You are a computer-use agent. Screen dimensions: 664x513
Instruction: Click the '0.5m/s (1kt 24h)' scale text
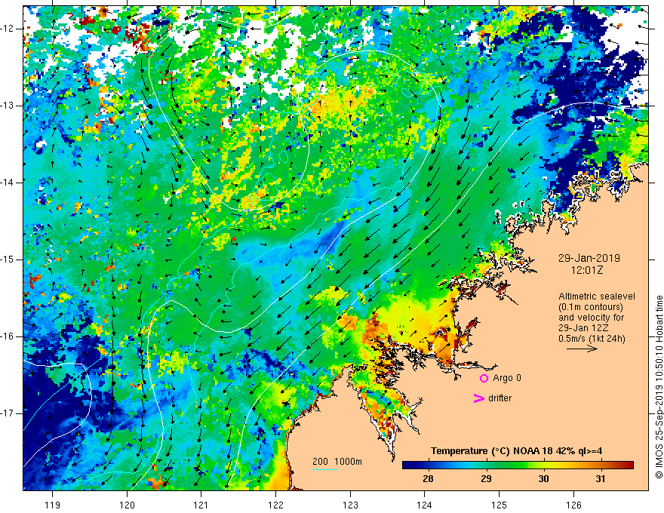tap(592, 339)
